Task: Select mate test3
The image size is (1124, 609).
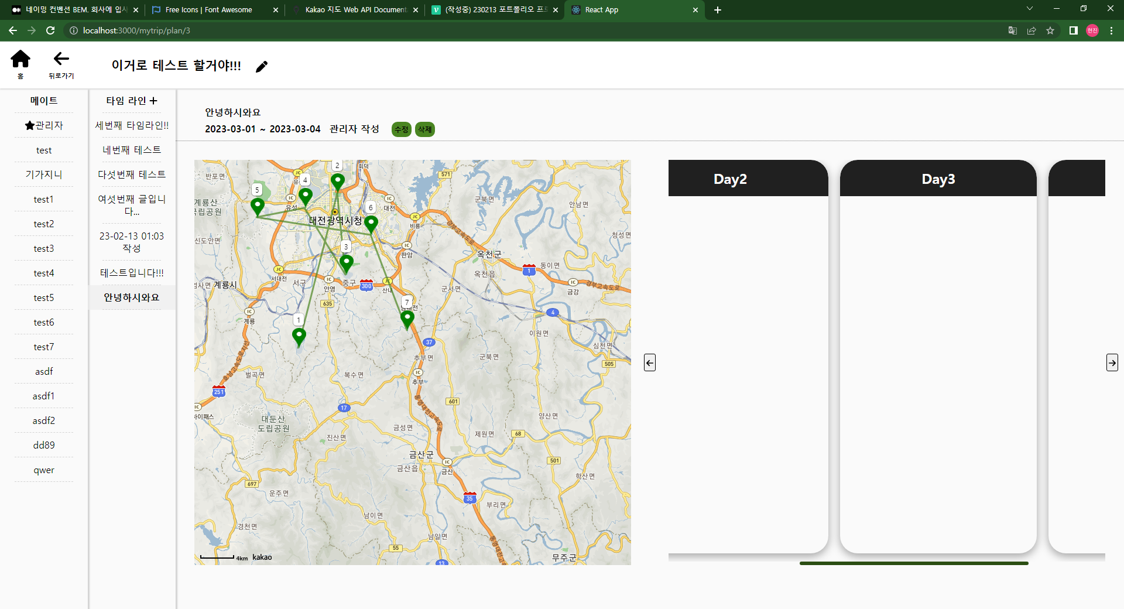Action: point(44,249)
